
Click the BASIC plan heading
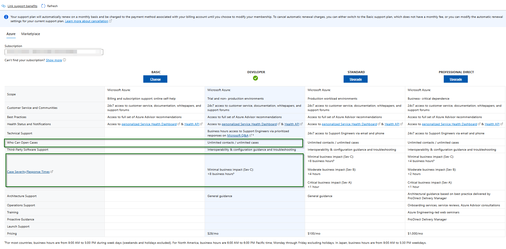click(156, 72)
